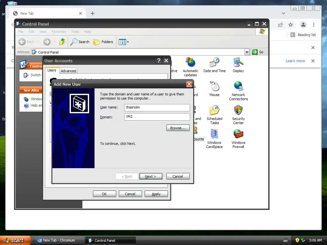
Task: Click the Back navigation button
Action: pos(27,42)
